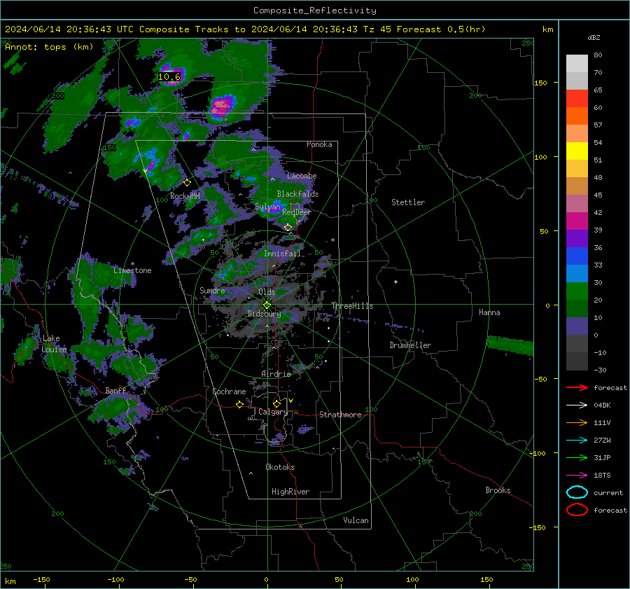This screenshot has width=630, height=589.
Task: Click the Olds city label
Action: coord(267,291)
